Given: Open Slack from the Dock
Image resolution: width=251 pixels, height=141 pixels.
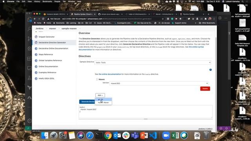Looking at the screenshot, I should pos(126,136).
